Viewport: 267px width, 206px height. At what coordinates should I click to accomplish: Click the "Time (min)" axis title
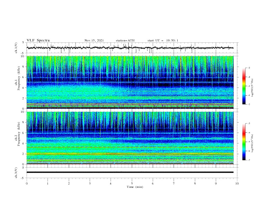pyautogui.click(x=135, y=187)
